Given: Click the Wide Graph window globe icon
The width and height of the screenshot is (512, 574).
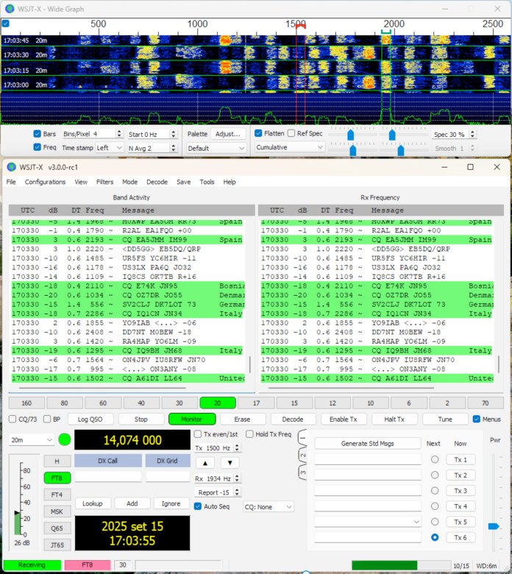Looking at the screenshot, I should (10, 9).
